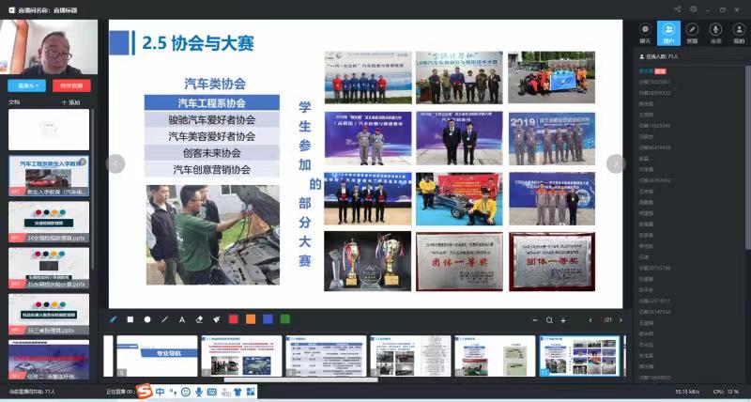Zoom out the slide with minus button
Viewport: 751px width, 402px height.
click(536, 319)
